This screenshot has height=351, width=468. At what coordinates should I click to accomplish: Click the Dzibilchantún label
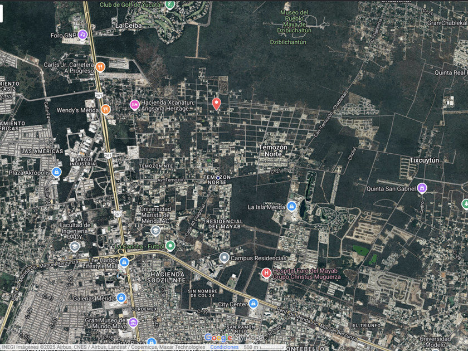[x=288, y=42]
